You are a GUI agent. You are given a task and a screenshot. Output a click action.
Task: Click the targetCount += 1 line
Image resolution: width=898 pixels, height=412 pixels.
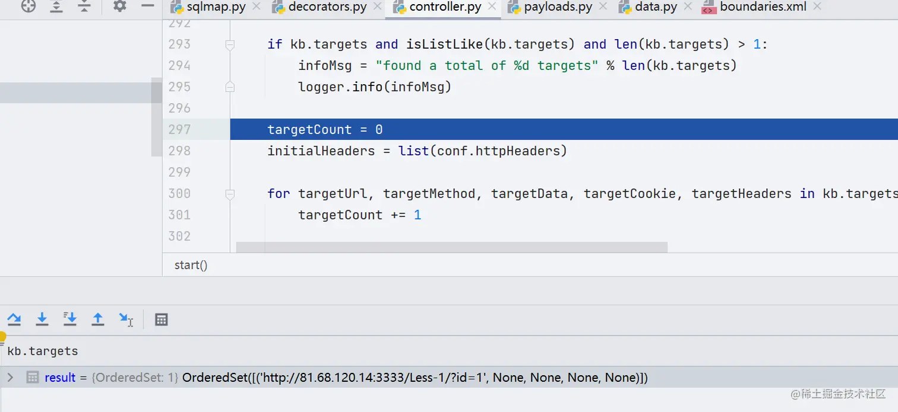(x=360, y=215)
